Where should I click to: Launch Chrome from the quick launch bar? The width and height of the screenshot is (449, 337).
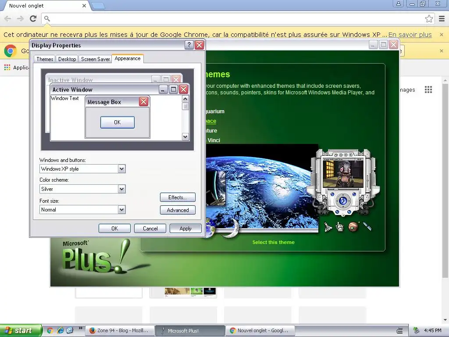(50, 331)
